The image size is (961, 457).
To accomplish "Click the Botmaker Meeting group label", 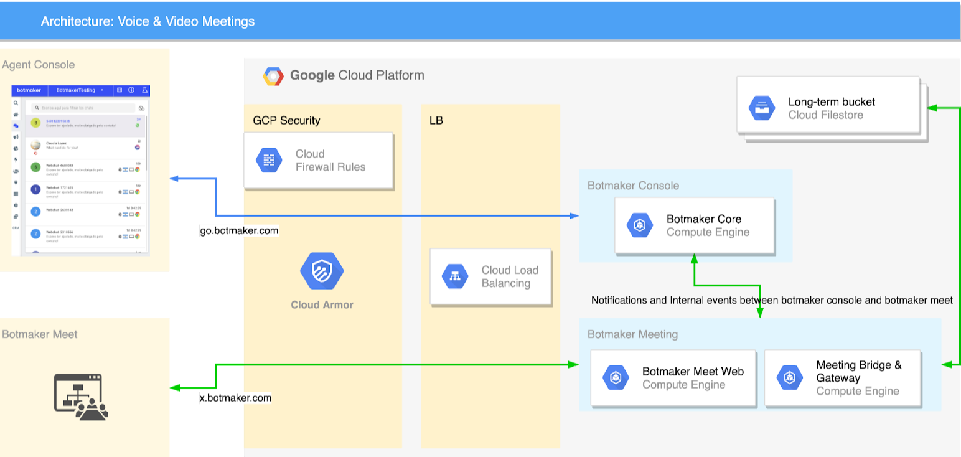I will click(632, 334).
